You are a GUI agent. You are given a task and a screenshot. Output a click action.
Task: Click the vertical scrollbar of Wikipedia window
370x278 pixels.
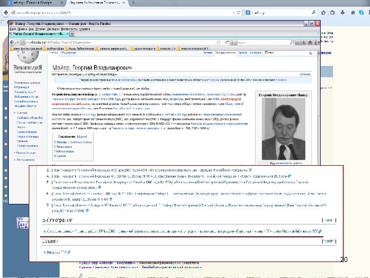pyautogui.click(x=318, y=109)
